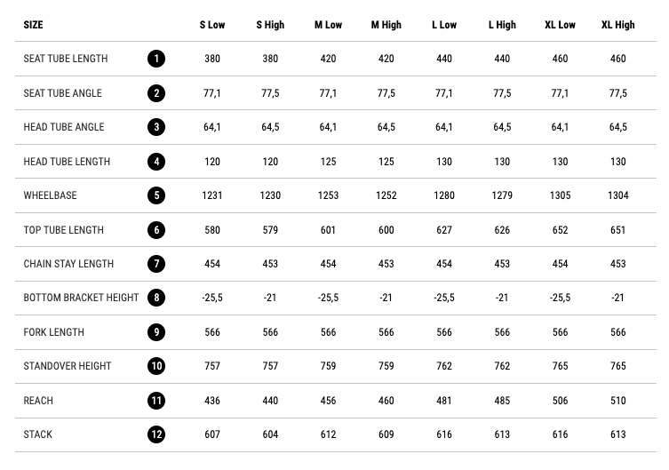Click the number 10 Standover Height badge
This screenshot has width=669, height=470.
click(156, 366)
